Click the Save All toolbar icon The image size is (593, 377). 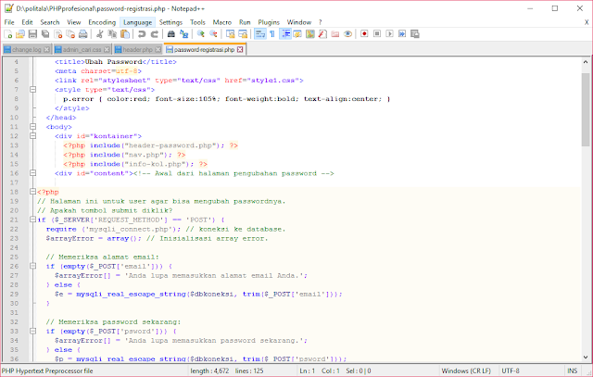(45, 34)
